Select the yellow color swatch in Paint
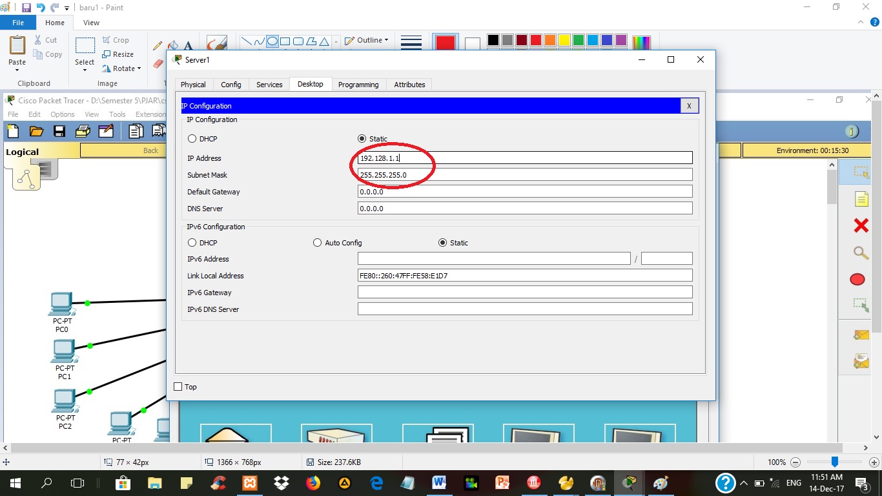882x496 pixels. (x=564, y=39)
